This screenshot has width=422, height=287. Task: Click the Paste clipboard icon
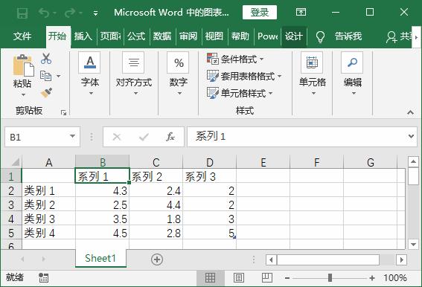(23, 65)
